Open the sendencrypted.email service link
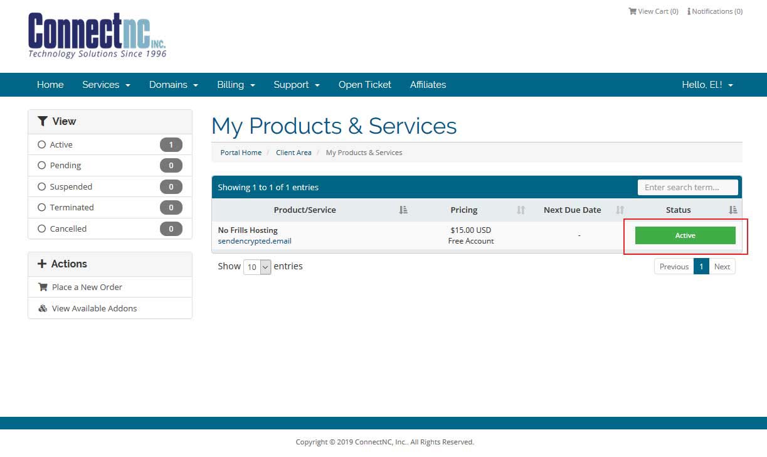The width and height of the screenshot is (767, 457). tap(254, 240)
